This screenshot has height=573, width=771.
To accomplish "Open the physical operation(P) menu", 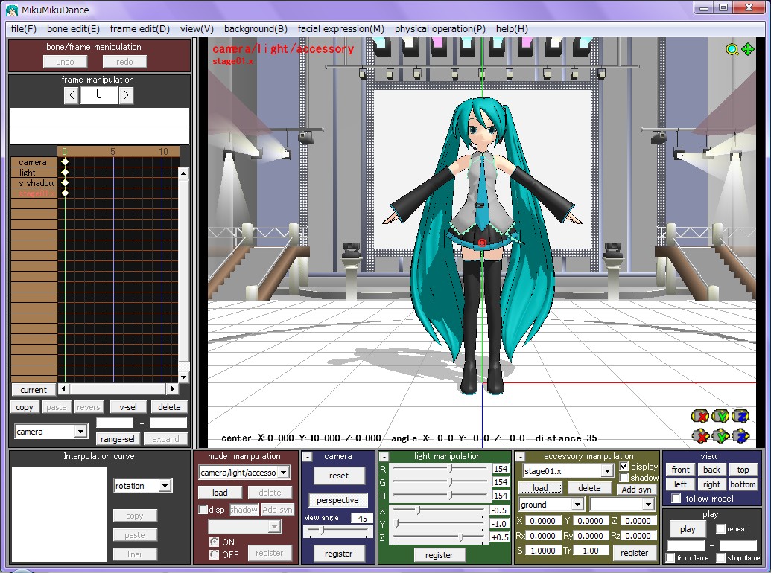I will 440,28.
